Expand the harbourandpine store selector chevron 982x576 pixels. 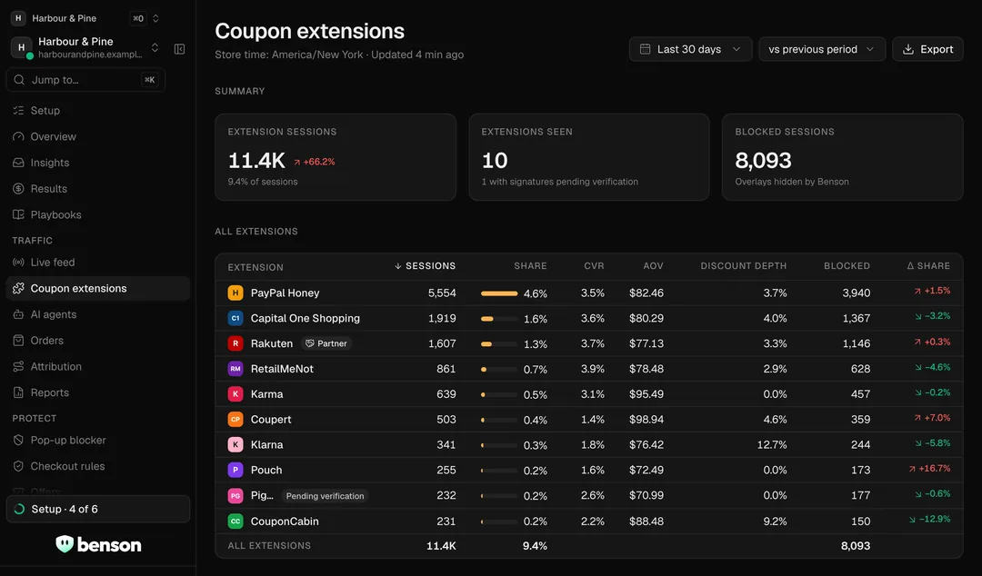155,47
